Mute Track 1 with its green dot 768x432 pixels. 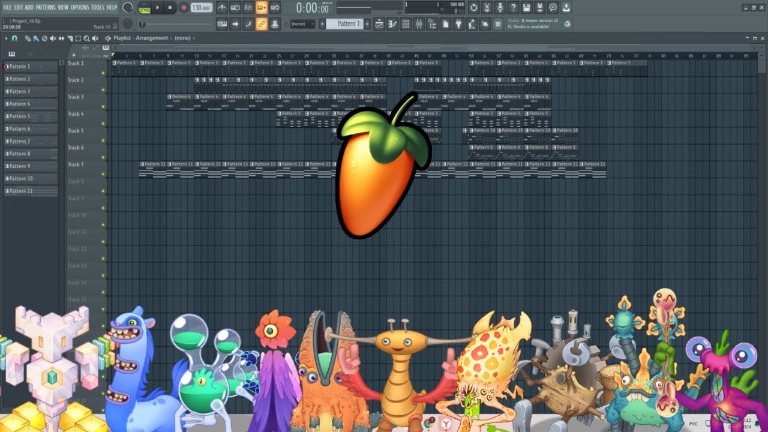[x=103, y=73]
